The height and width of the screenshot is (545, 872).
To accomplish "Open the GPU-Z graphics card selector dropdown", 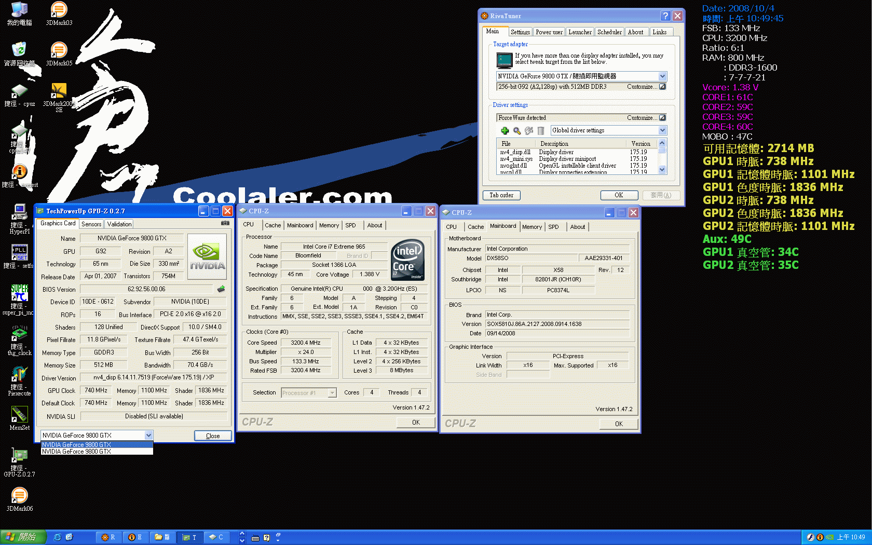I will click(x=148, y=435).
